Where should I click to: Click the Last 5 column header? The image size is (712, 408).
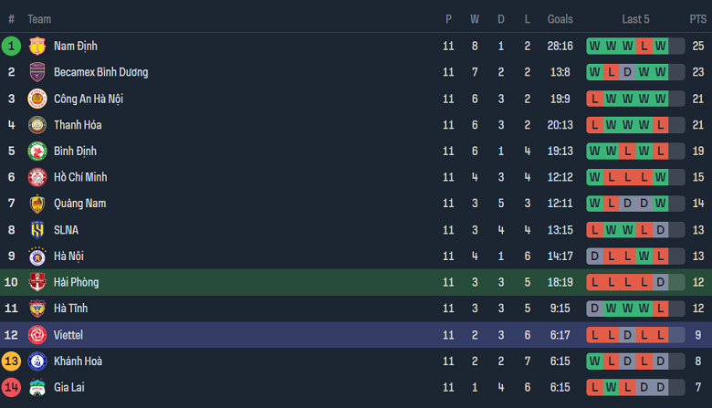[x=635, y=19]
